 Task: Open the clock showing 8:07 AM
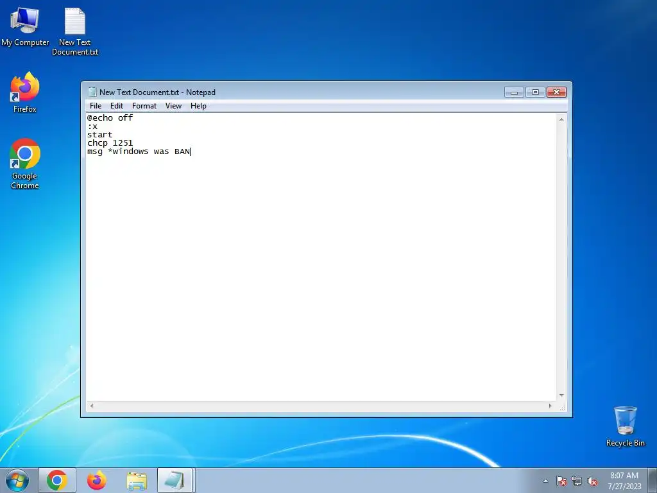(624, 480)
